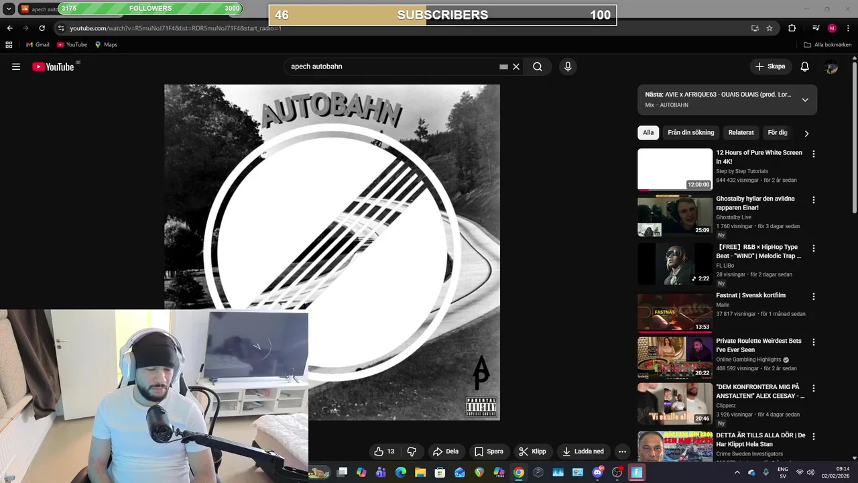This screenshot has width=858, height=483.
Task: Expand the Mix – AUTOBAHN queue panel
Action: tap(805, 99)
